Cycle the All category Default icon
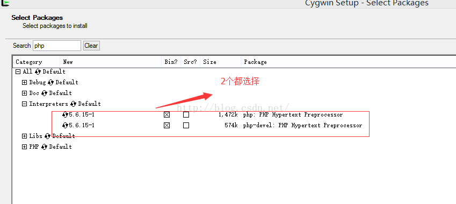Viewport: 456px width, 204px height. tap(38, 71)
